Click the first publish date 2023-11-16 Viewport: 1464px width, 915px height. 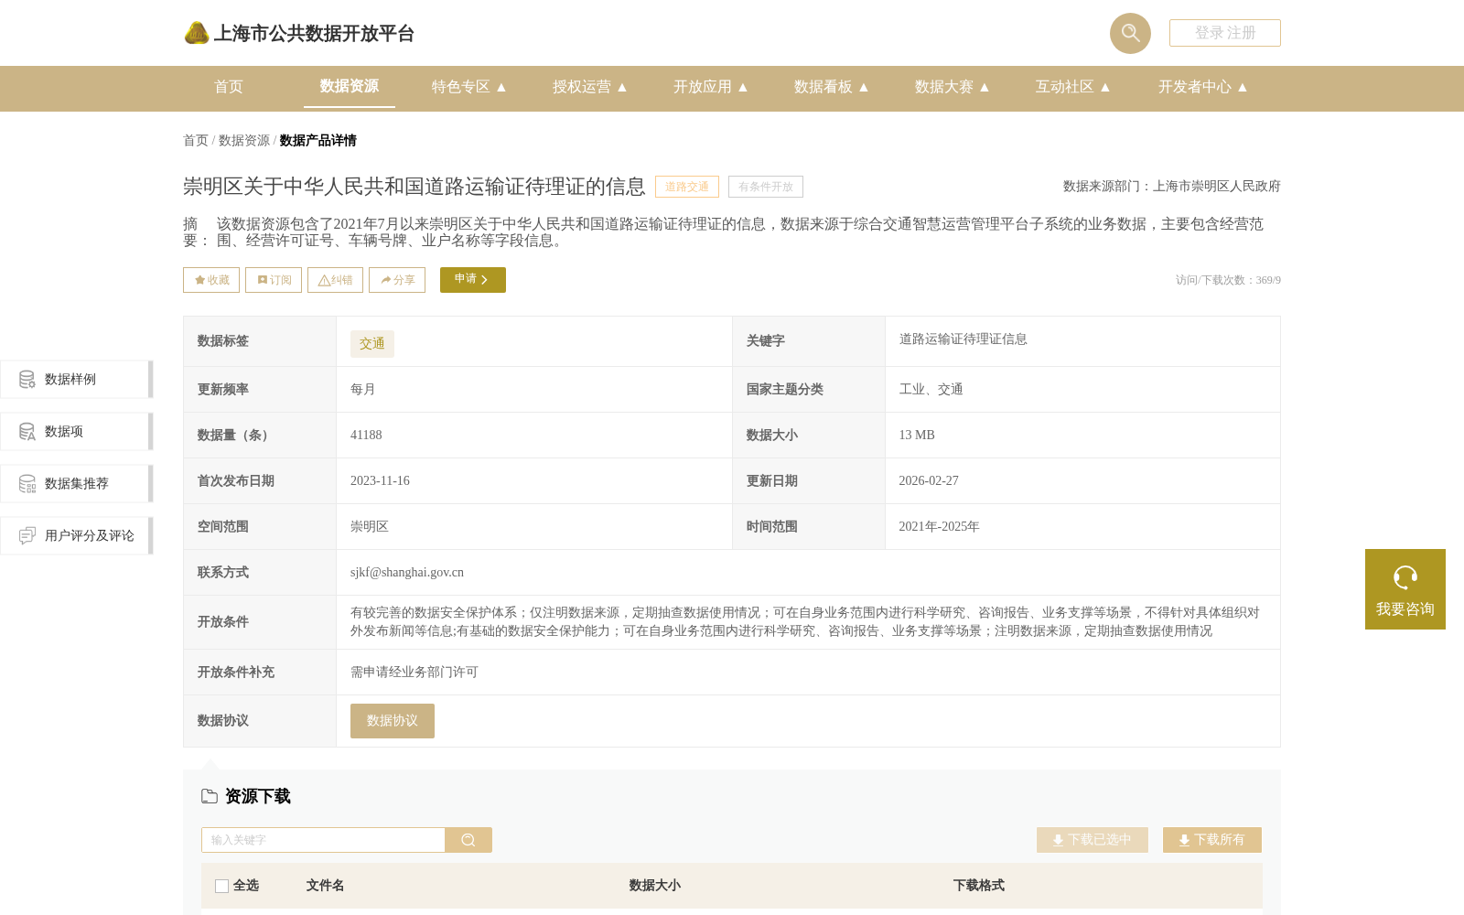pyautogui.click(x=380, y=481)
